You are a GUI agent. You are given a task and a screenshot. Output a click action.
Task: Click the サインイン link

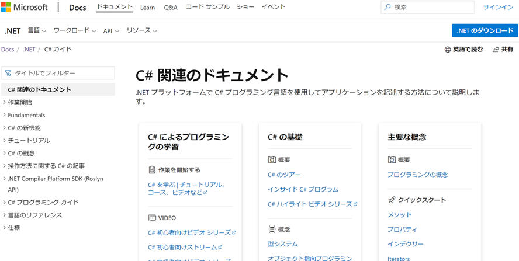(498, 7)
